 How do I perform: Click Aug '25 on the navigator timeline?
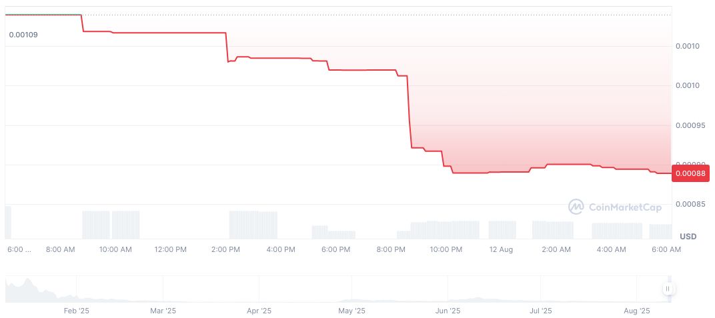[x=636, y=311]
